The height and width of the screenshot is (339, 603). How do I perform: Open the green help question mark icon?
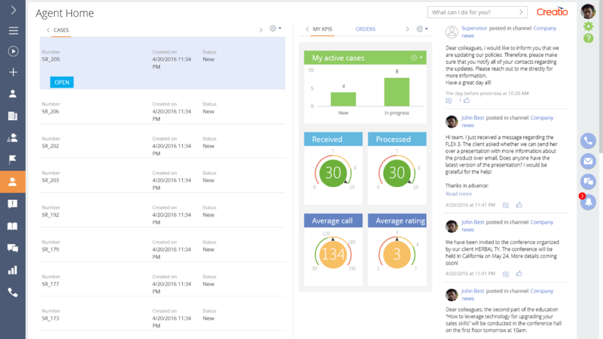tap(588, 38)
